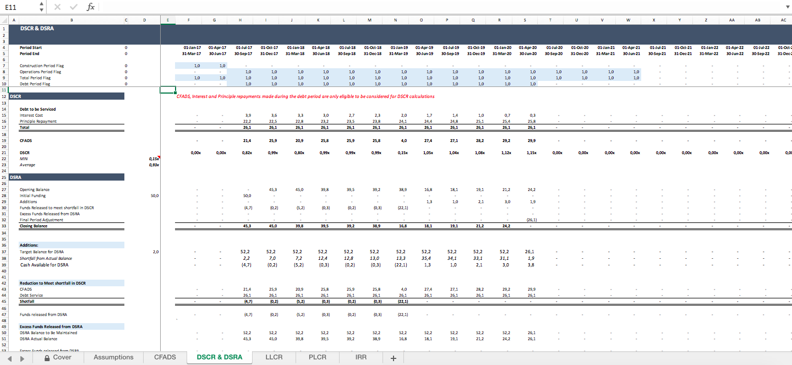Open the CFADS sheet
The width and height of the screenshot is (792, 365).
(x=165, y=357)
